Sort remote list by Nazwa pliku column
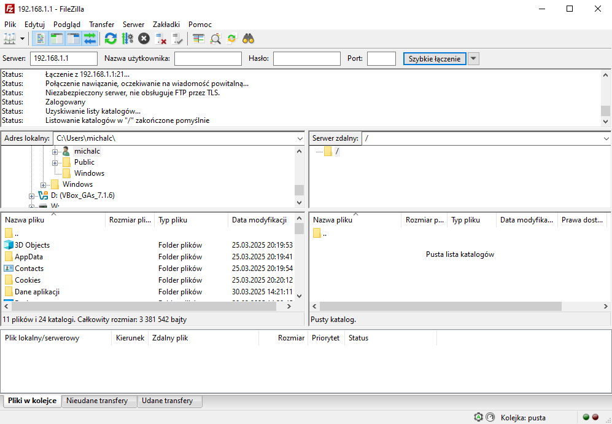The height and width of the screenshot is (424, 612). click(355, 220)
